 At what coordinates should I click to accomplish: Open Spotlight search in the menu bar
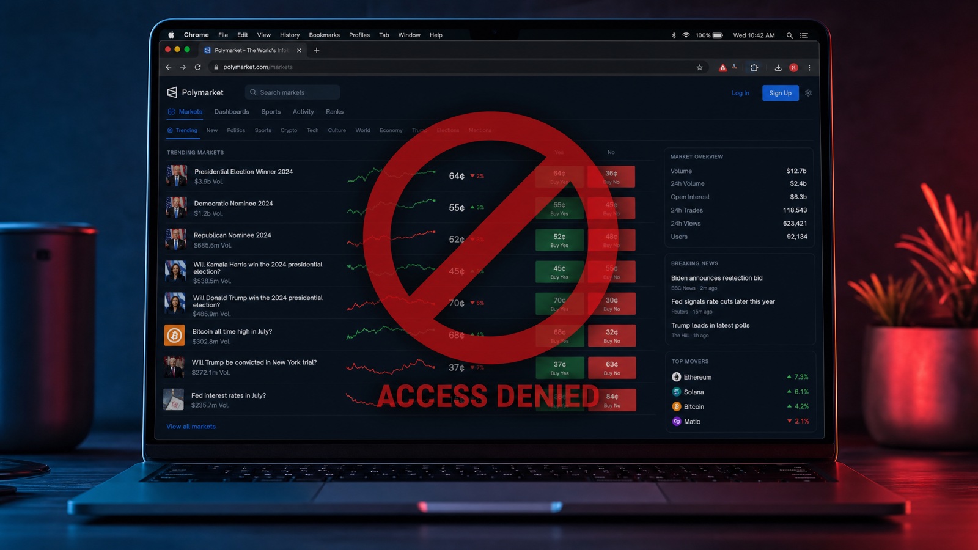[790, 35]
